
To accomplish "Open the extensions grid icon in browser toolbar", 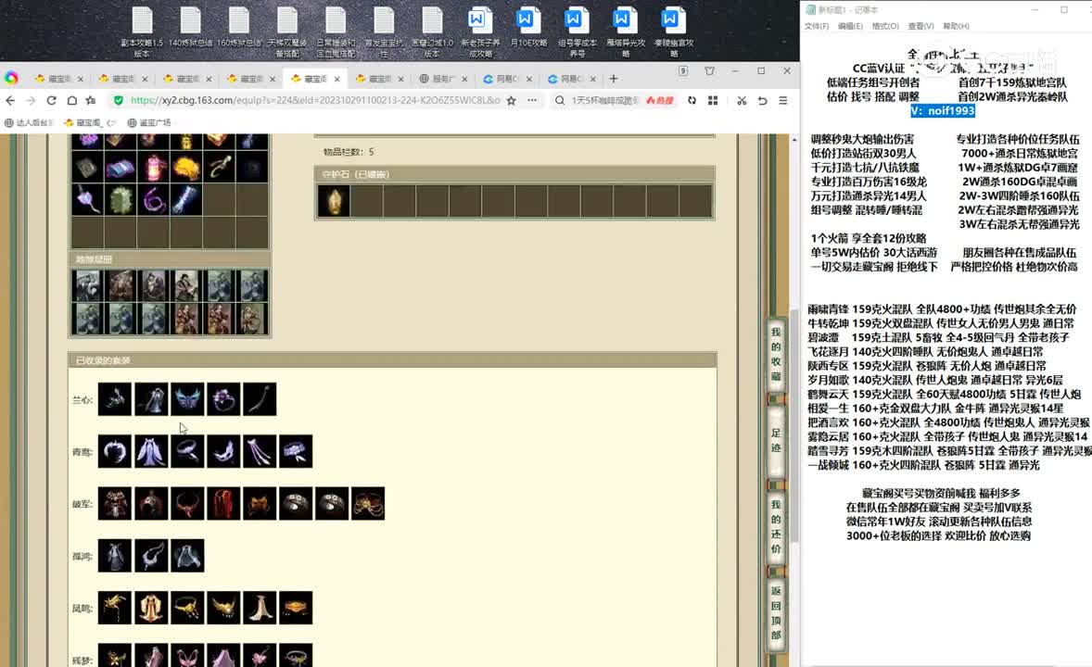I will (x=713, y=100).
